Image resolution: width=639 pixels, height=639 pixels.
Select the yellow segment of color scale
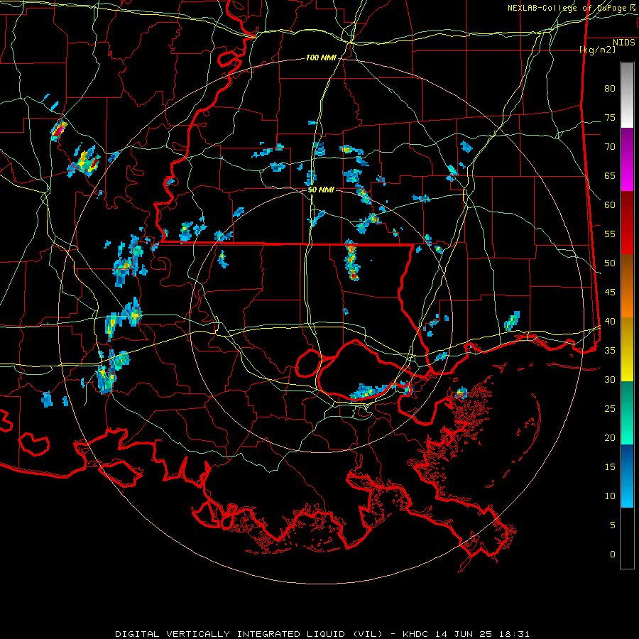627,349
